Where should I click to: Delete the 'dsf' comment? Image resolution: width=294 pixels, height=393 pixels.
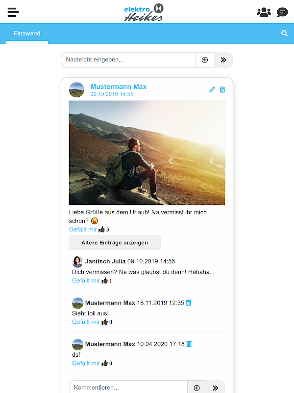(x=189, y=344)
